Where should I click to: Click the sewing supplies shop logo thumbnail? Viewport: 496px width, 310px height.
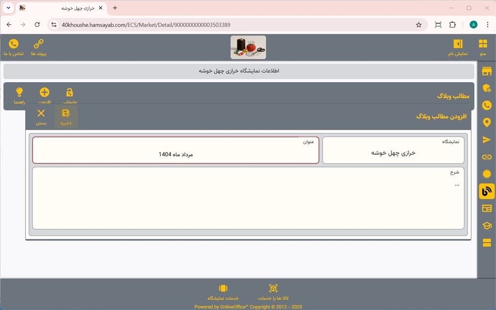[248, 47]
